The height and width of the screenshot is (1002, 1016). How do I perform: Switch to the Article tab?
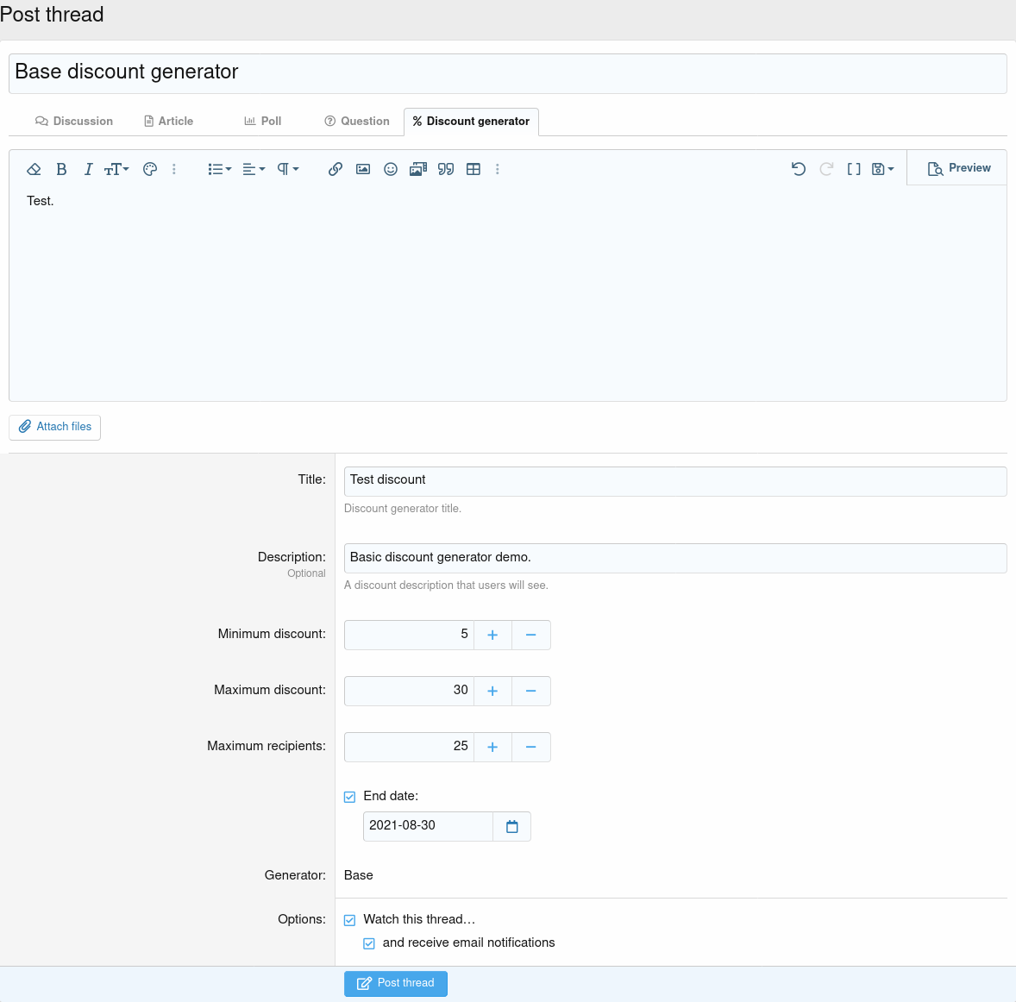pyautogui.click(x=168, y=122)
